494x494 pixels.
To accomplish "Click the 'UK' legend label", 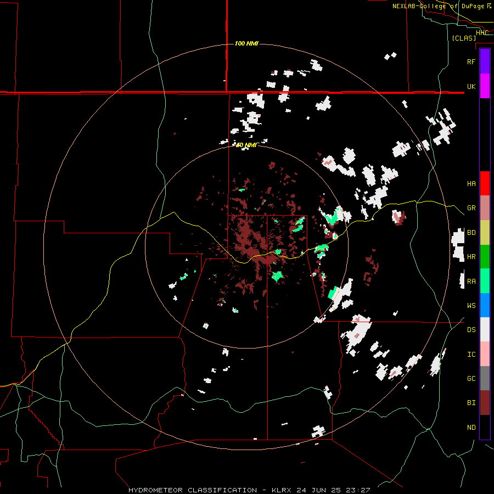I will (471, 86).
